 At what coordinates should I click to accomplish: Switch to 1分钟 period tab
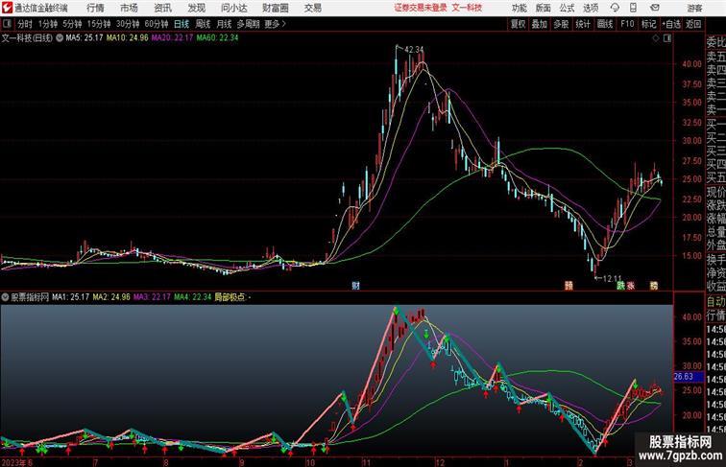pyautogui.click(x=48, y=24)
